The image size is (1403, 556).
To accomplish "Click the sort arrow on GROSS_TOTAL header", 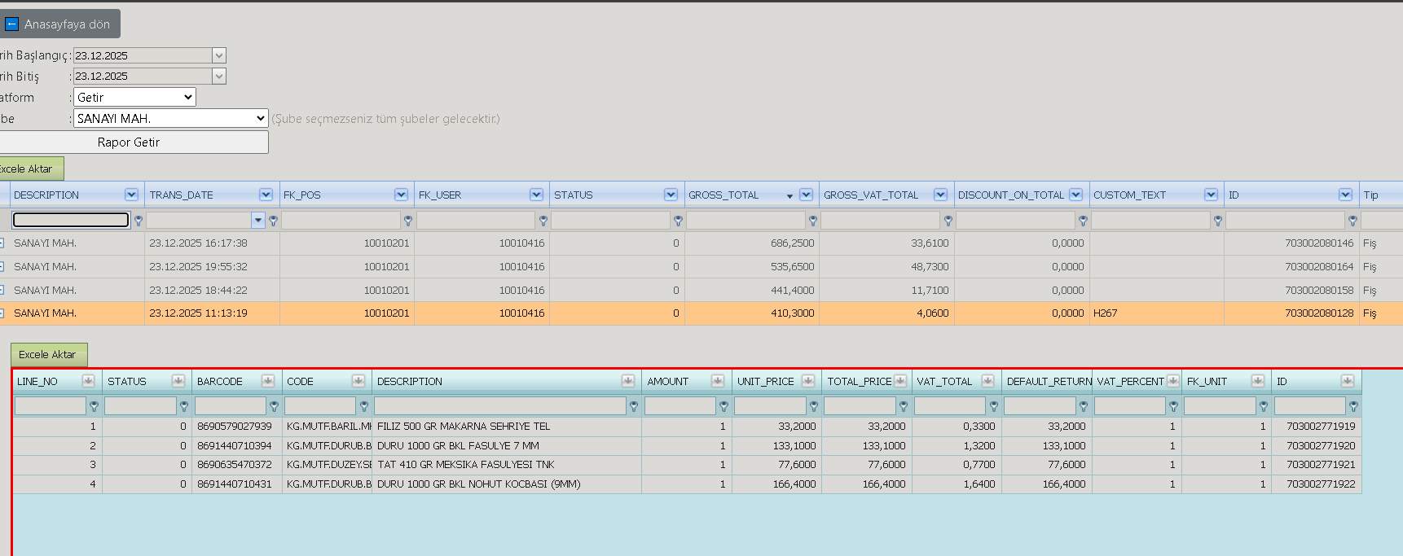I will tap(789, 196).
